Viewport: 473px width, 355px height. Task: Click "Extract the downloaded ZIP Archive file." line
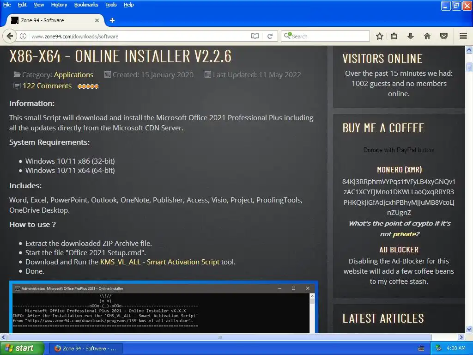[x=88, y=243]
